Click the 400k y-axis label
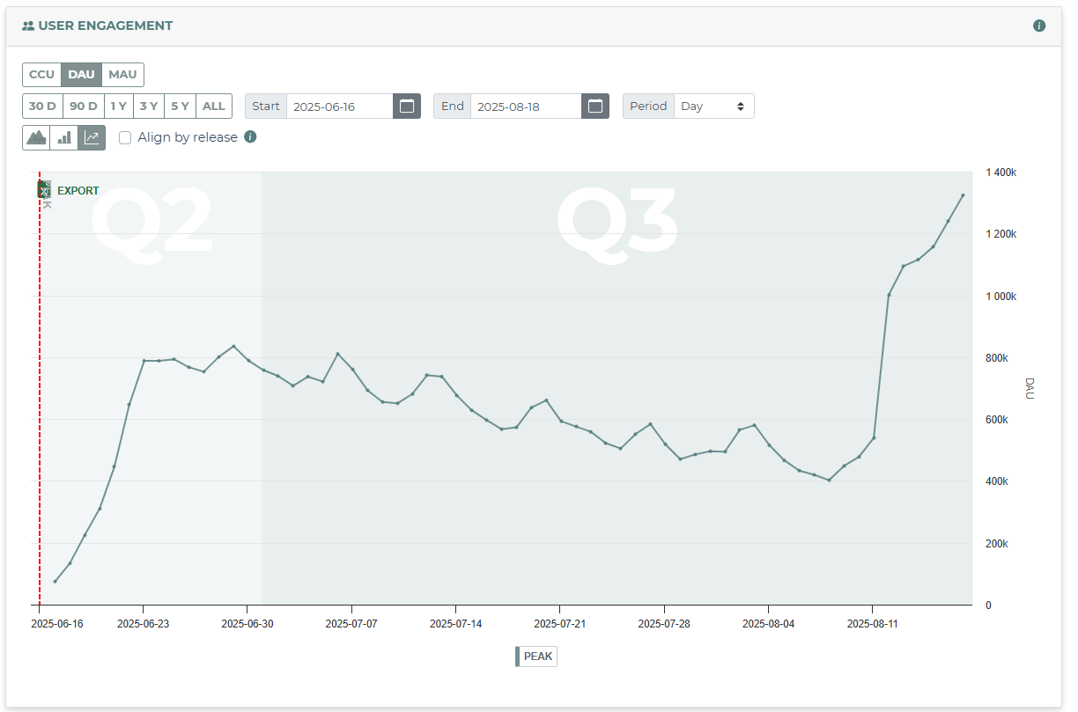This screenshot has height=712, width=1078. [x=997, y=482]
